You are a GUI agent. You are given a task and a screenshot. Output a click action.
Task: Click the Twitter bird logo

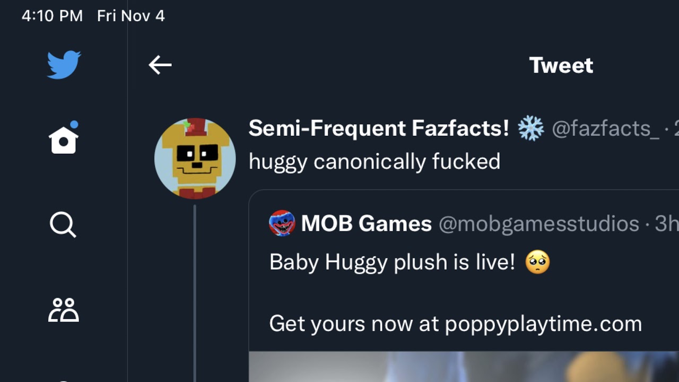point(64,65)
